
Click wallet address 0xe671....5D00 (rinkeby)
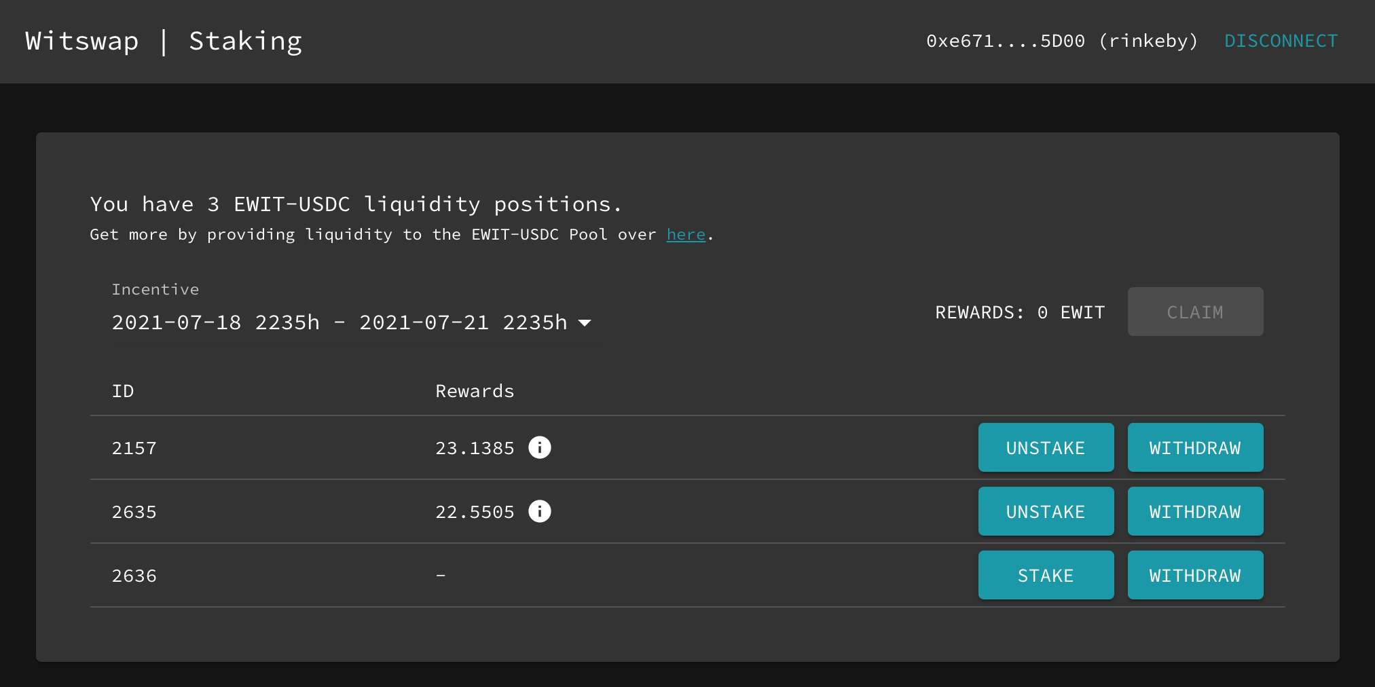click(1062, 41)
